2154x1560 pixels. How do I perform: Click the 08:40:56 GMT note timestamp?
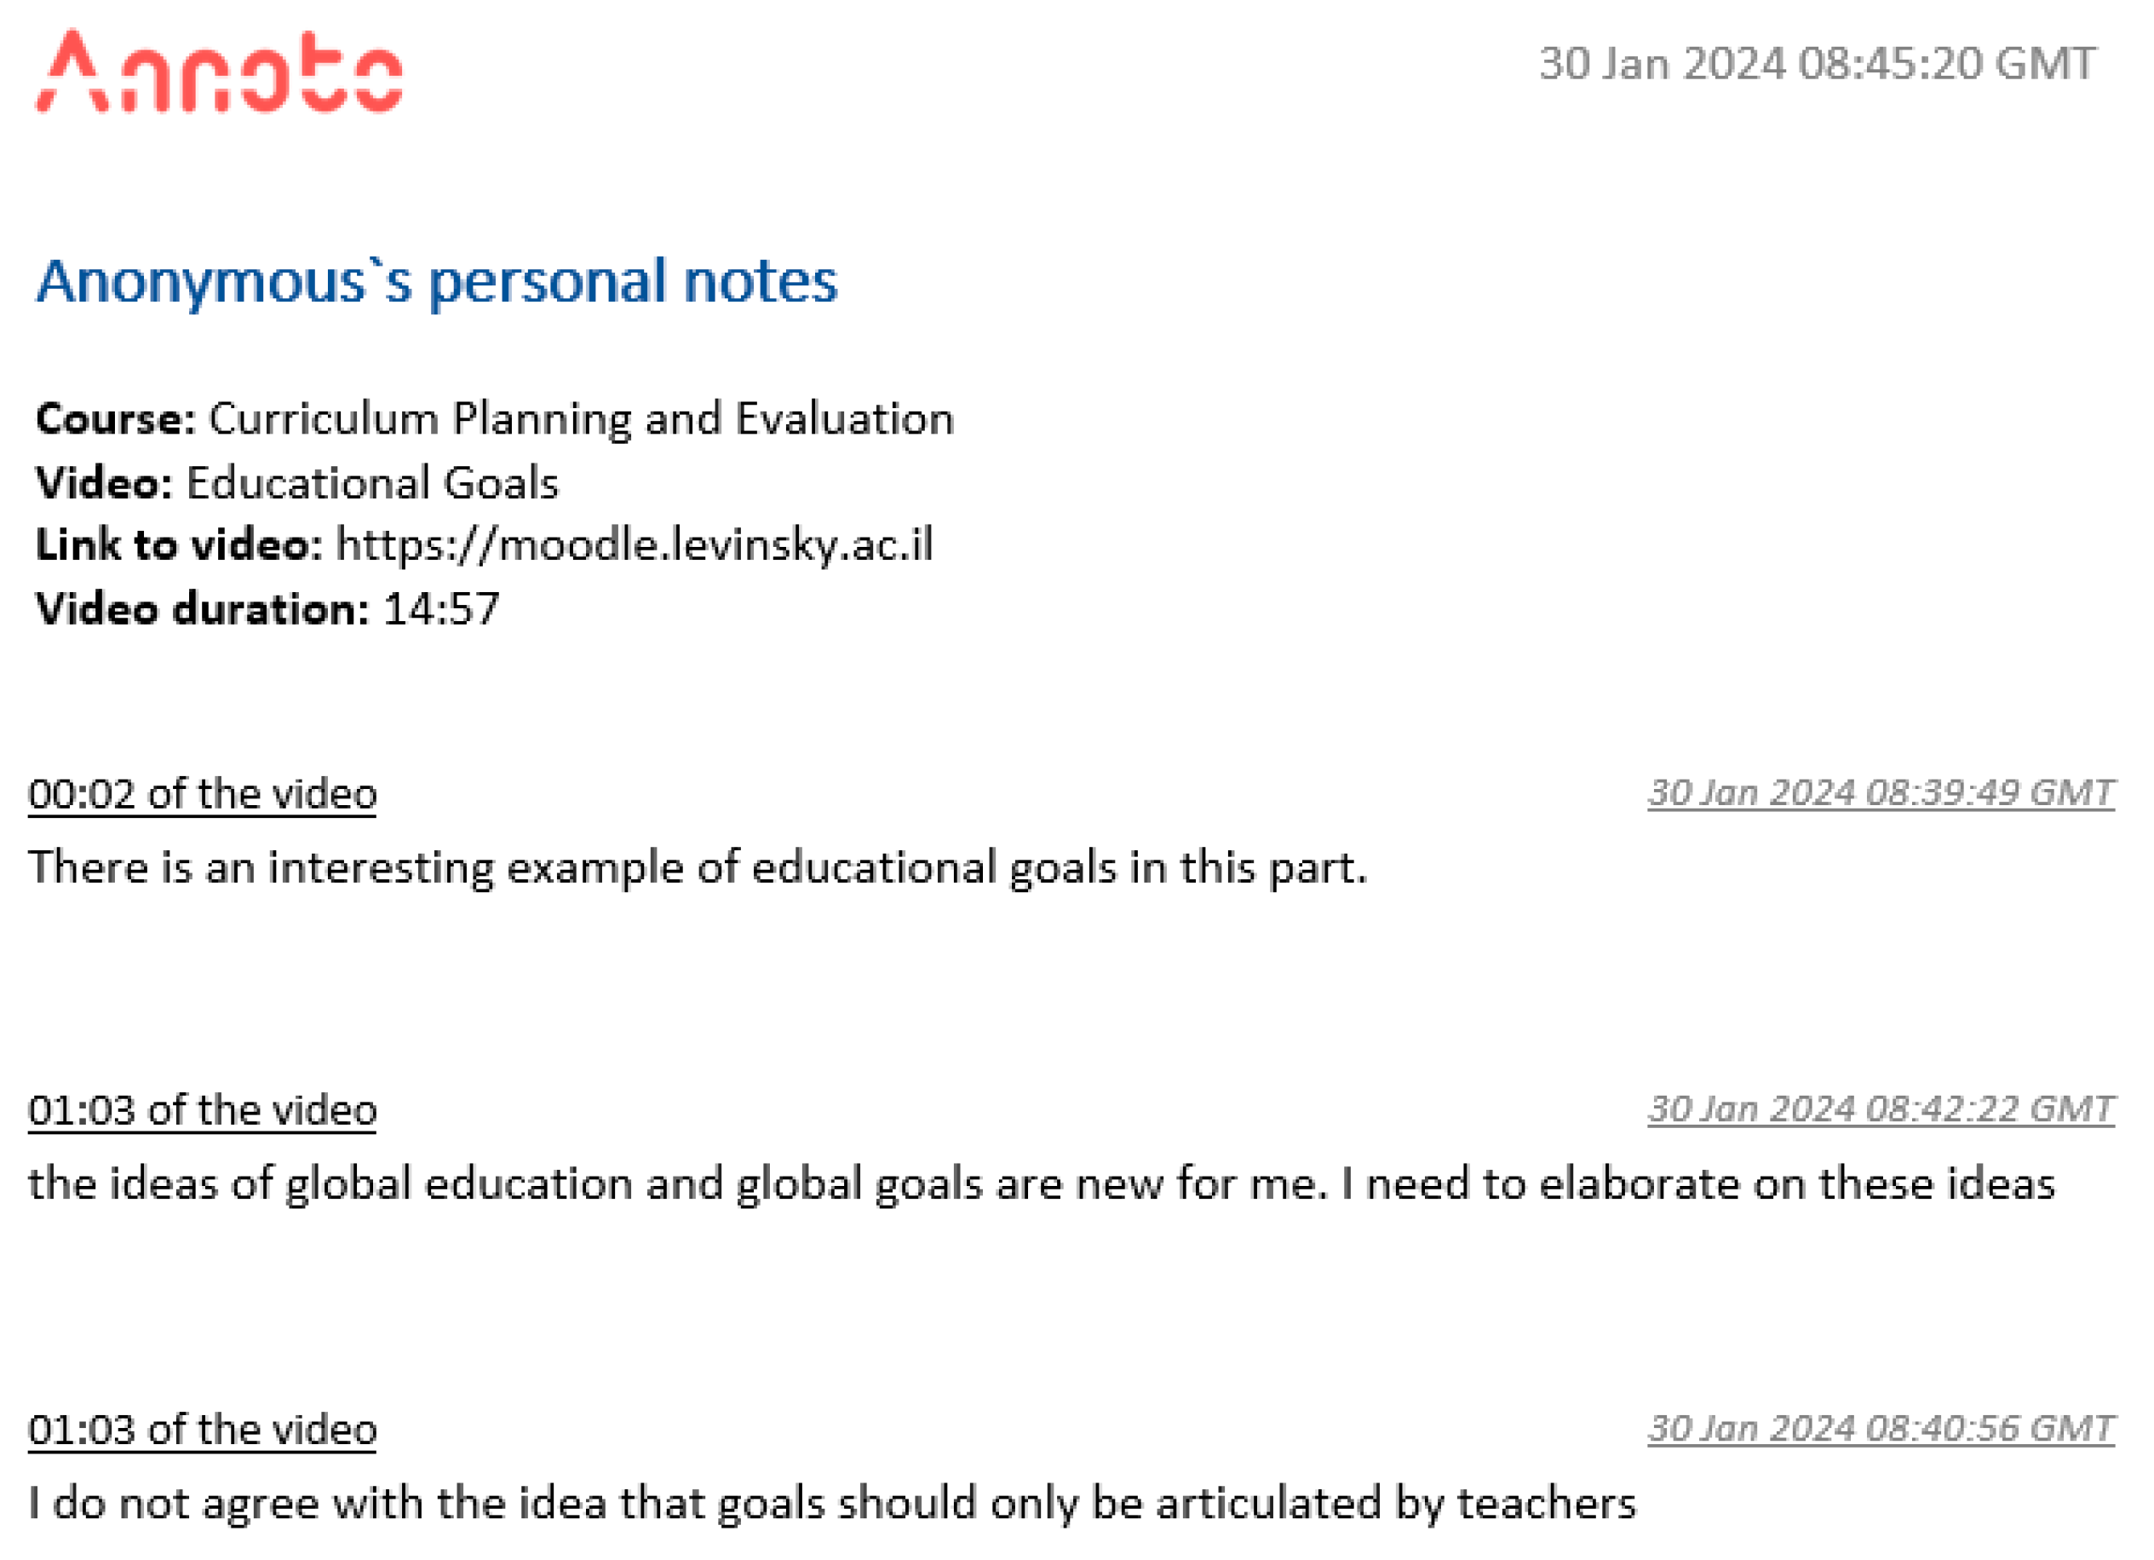point(1880,1429)
